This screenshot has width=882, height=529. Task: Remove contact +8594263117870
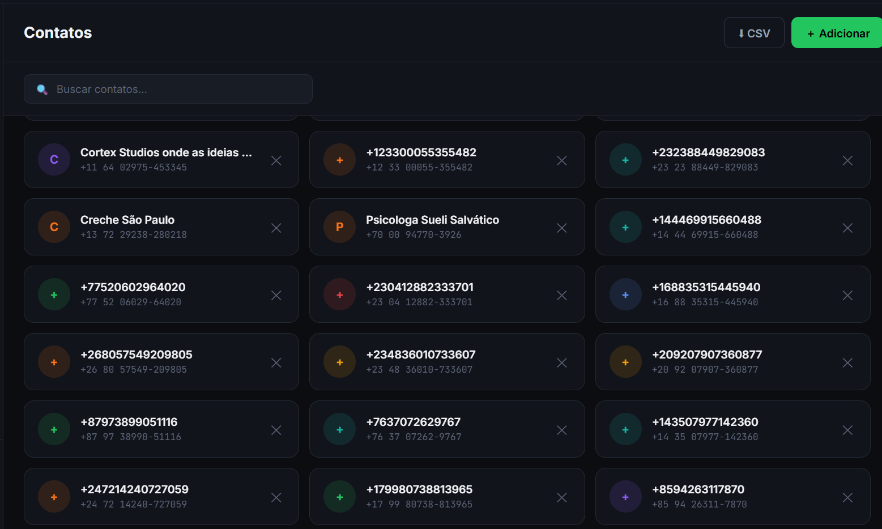click(847, 497)
